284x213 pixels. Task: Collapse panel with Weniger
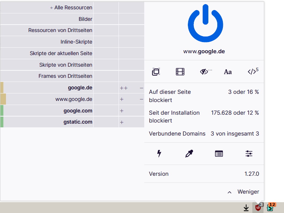coord(248,192)
